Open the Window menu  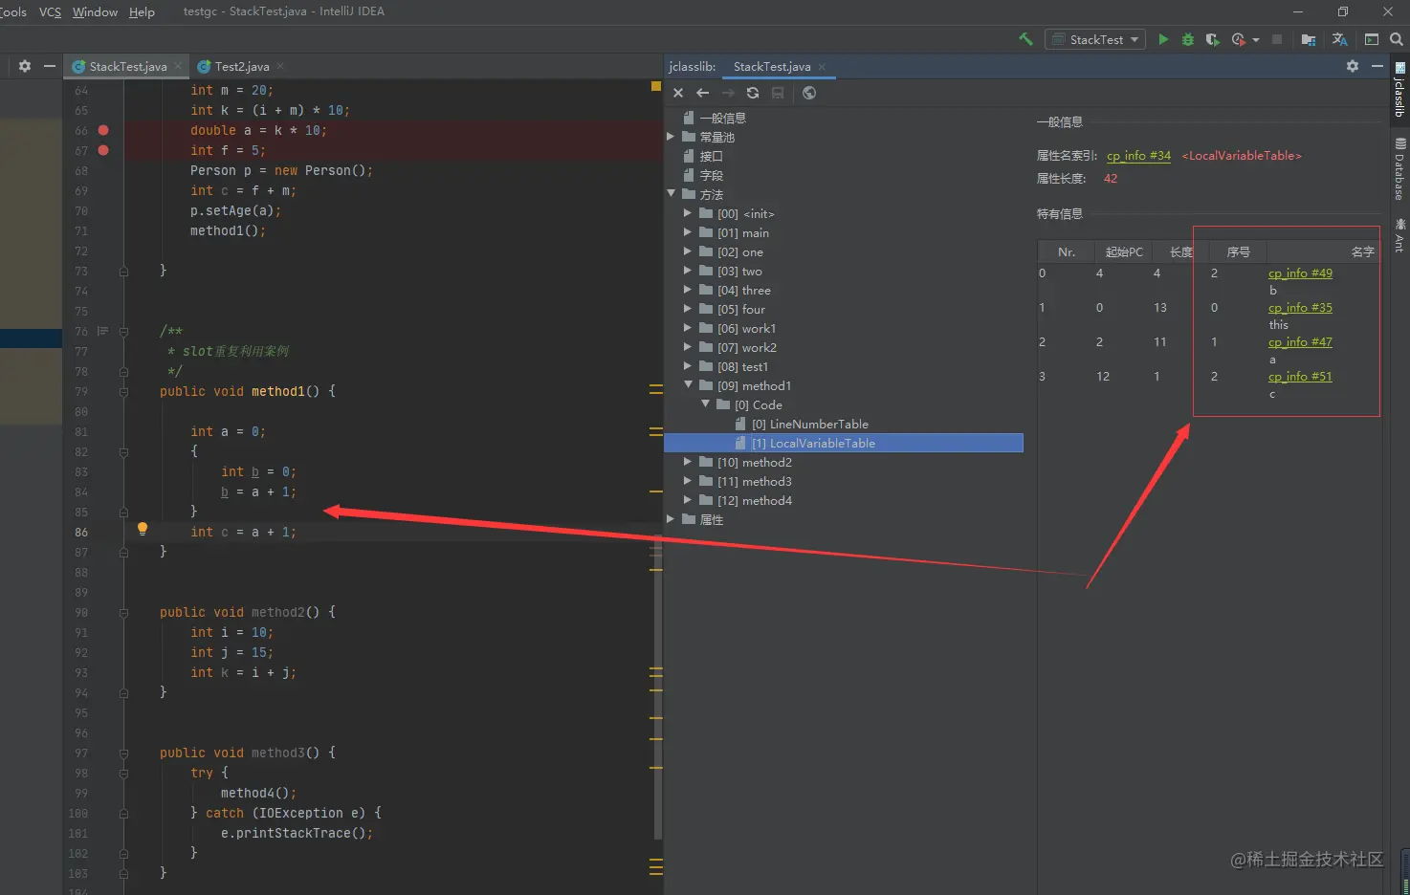click(x=95, y=11)
